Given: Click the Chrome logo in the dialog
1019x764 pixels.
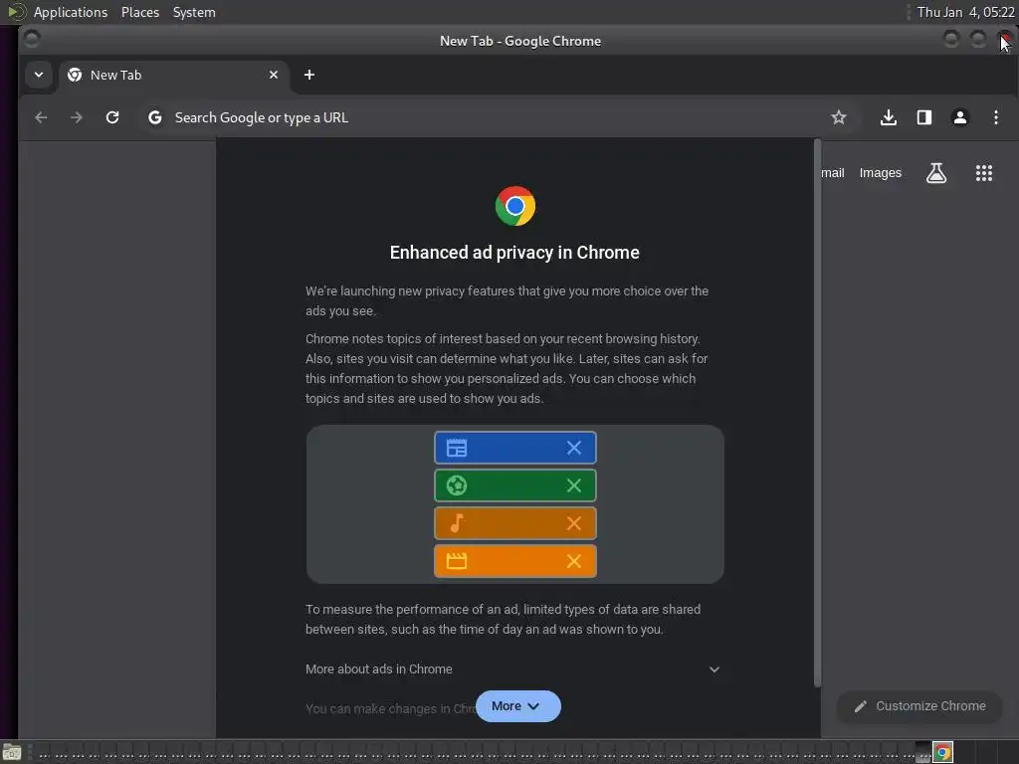Looking at the screenshot, I should click(515, 206).
